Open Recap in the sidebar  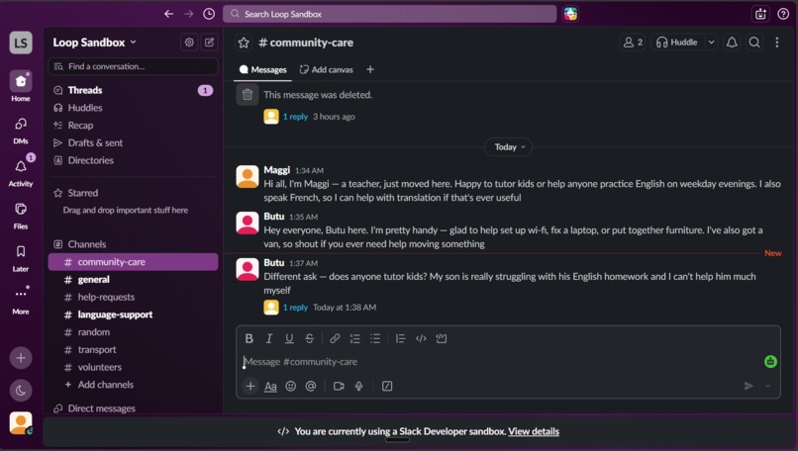pyautogui.click(x=133, y=125)
